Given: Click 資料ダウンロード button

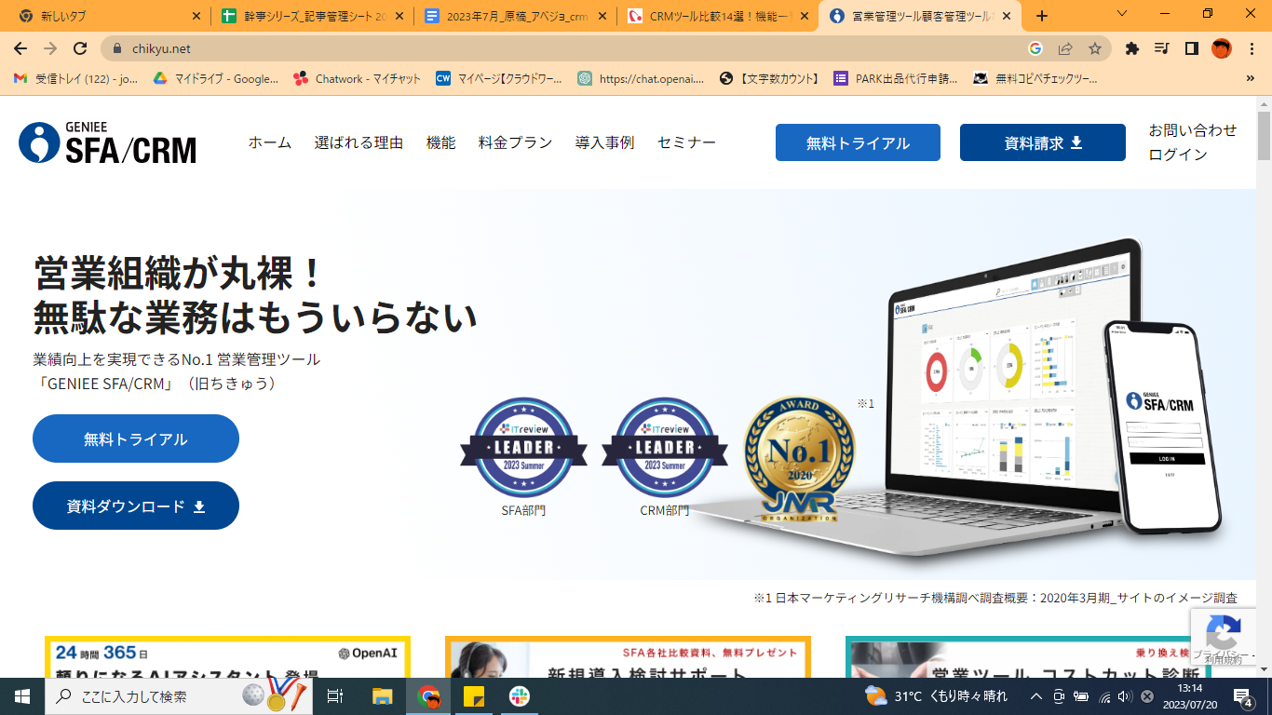Looking at the screenshot, I should [136, 506].
